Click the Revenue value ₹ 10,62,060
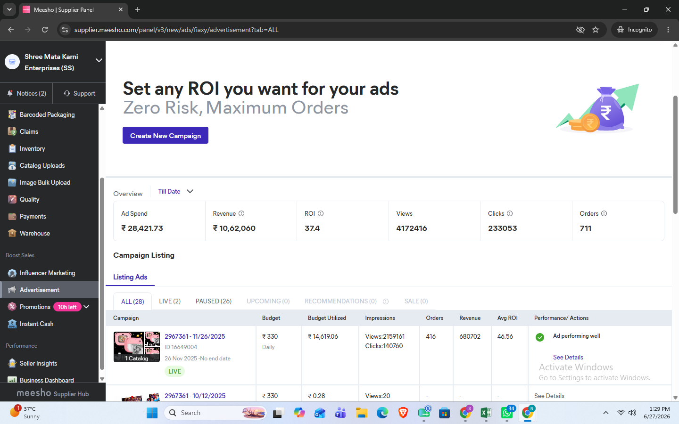Screen dimensions: 679x424 (x=234, y=228)
